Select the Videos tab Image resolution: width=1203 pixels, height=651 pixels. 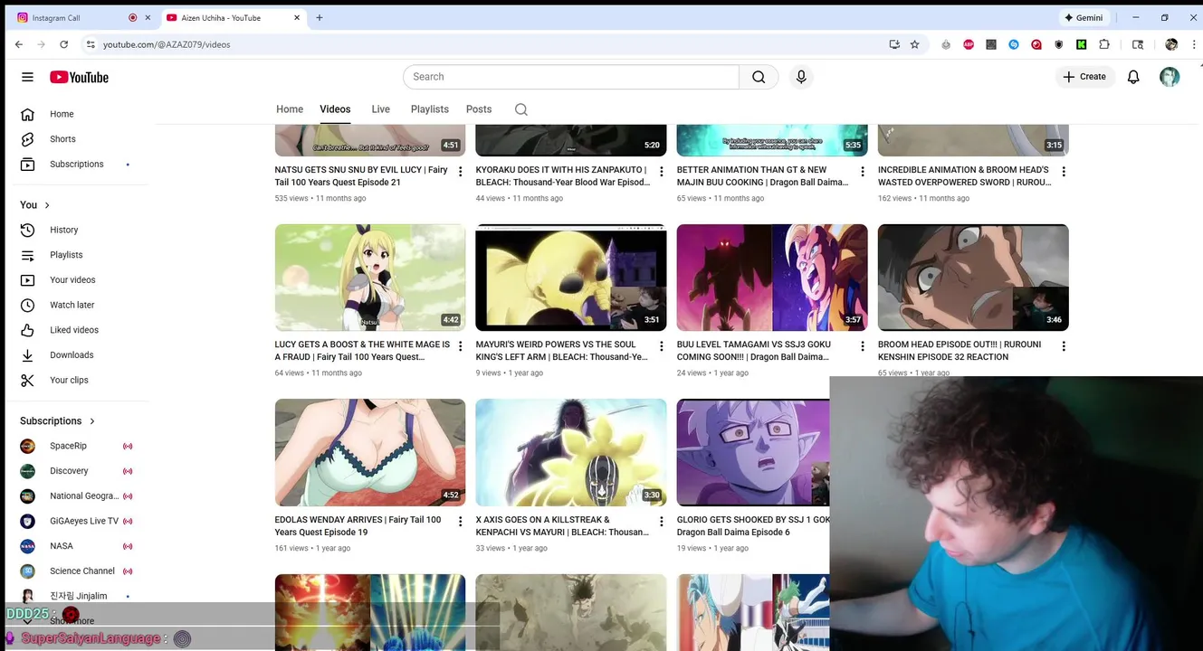[335, 109]
